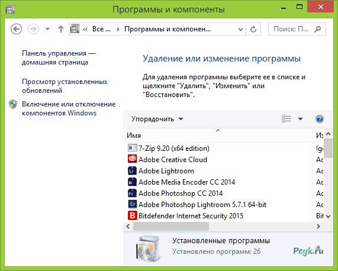
Task: Open 'Включение или отключение компонентов Windows'
Action: [69, 108]
